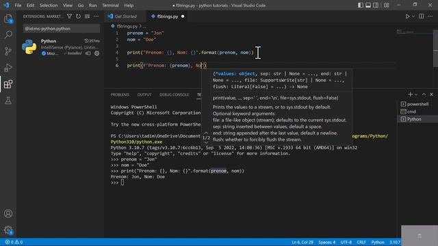438x246 pixels.
Task: Open new terminal profile dropdown
Action: (x=416, y=94)
